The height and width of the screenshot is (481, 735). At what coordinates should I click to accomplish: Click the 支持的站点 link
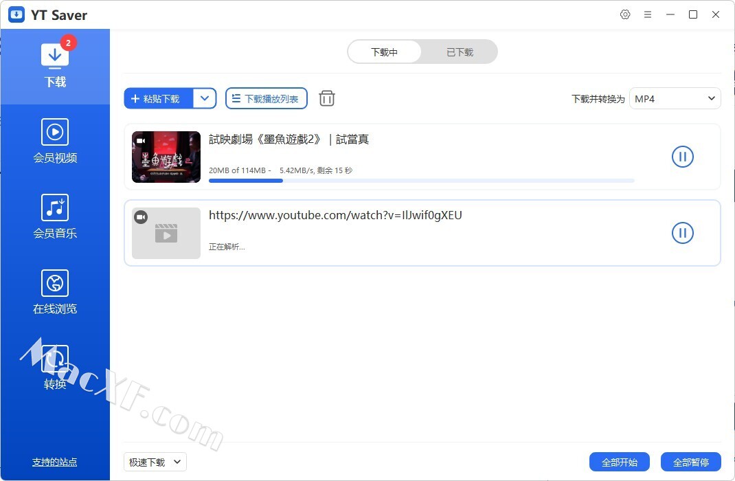(x=55, y=462)
